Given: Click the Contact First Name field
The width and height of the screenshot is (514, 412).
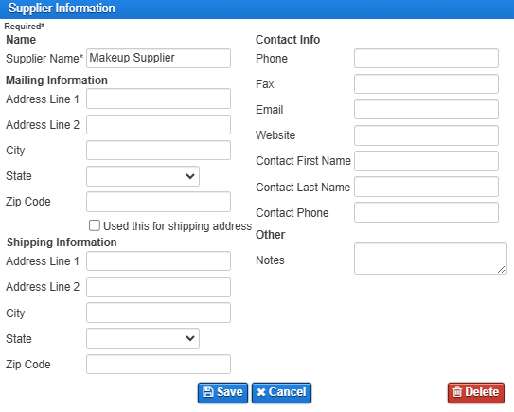Looking at the screenshot, I should (x=426, y=161).
